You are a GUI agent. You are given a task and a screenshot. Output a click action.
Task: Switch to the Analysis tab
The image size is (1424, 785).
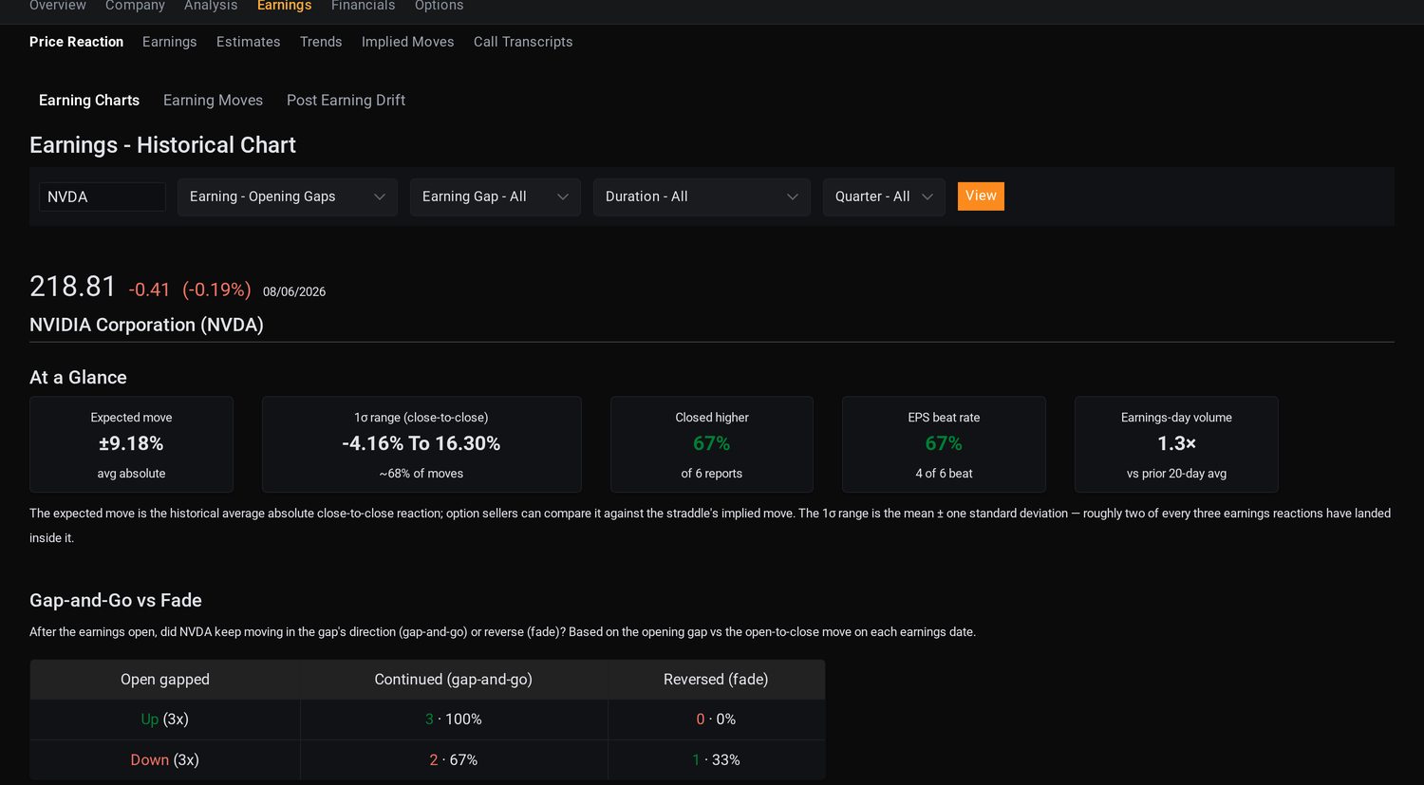(211, 6)
